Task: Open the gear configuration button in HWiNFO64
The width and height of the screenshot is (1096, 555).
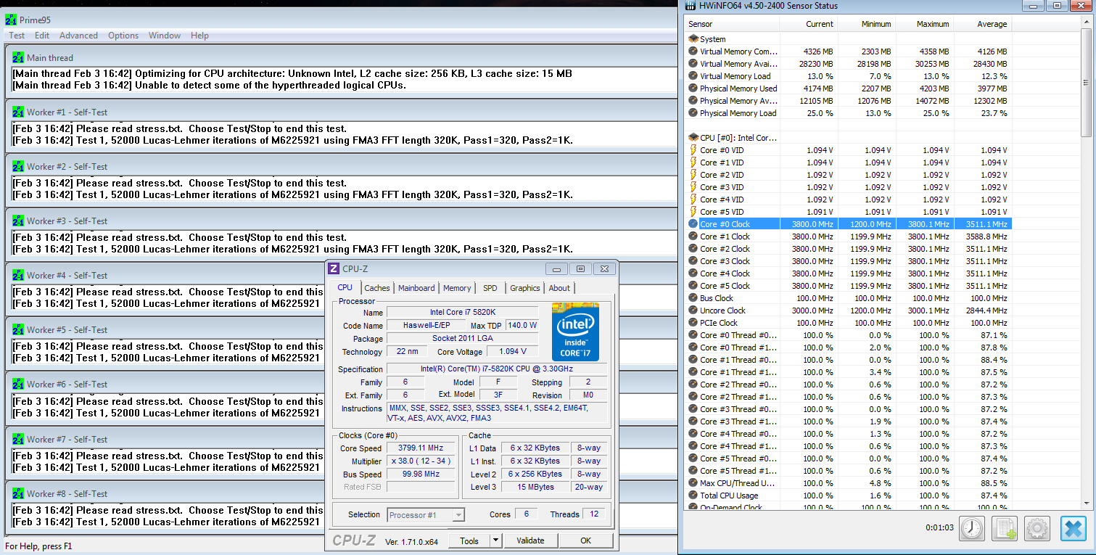Action: coord(1037,528)
